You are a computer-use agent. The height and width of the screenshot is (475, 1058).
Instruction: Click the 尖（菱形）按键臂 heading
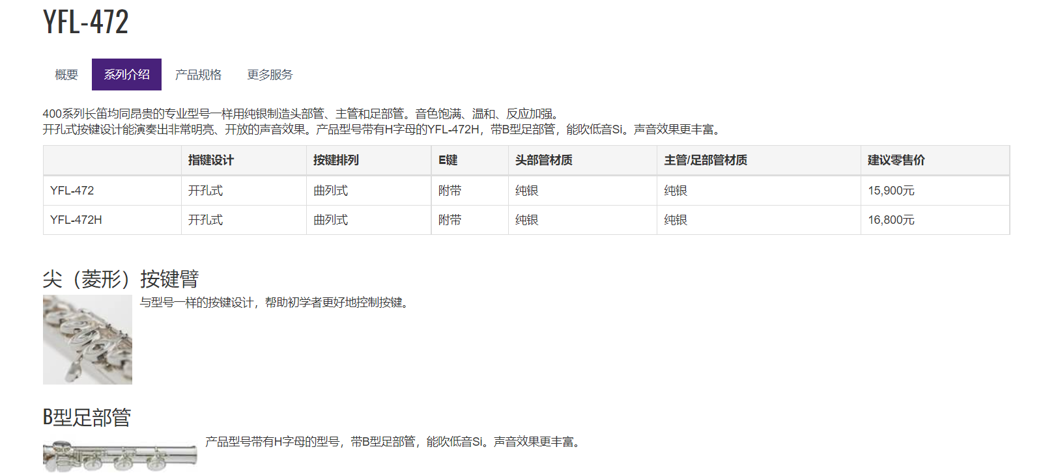[x=121, y=278]
